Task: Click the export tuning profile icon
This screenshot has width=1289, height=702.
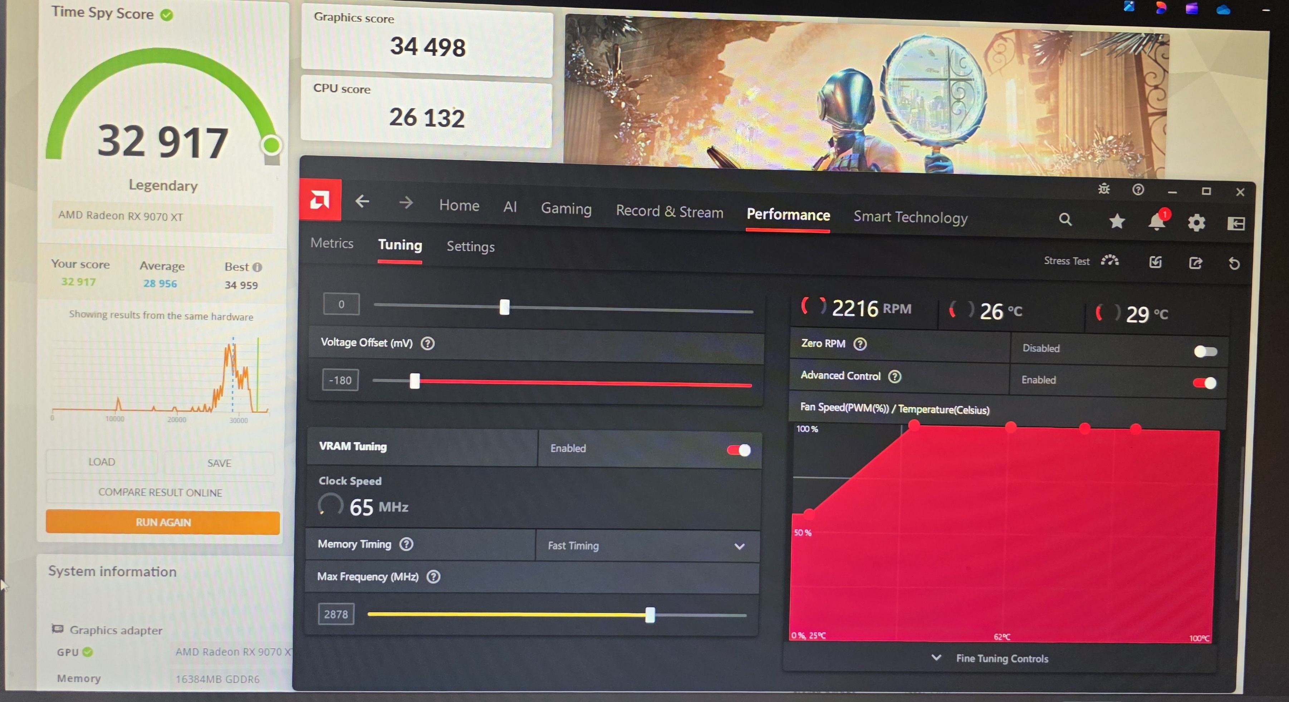Action: 1195,263
